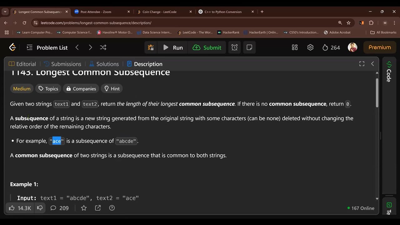Click the debugger bug icon

151,47
